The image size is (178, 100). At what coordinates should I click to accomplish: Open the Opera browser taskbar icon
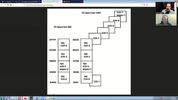[x=19, y=98]
